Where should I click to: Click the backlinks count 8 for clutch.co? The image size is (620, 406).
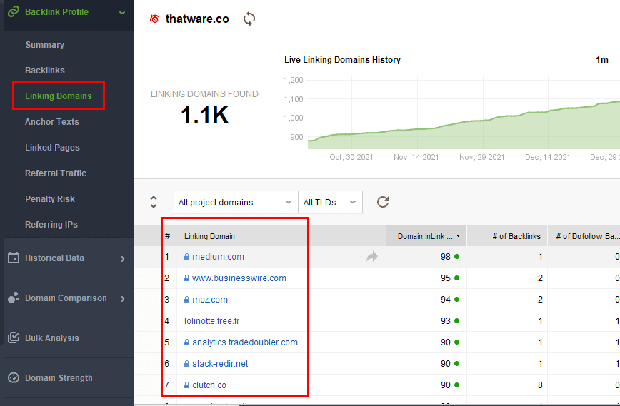[540, 385]
